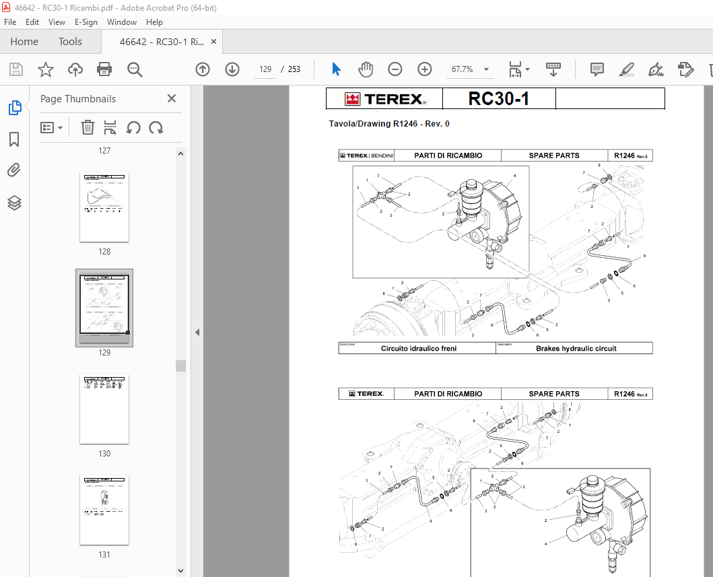Select page 131 thumbnail
713x577 pixels.
[x=104, y=510]
